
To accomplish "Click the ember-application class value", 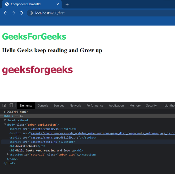I will [42, 125].
